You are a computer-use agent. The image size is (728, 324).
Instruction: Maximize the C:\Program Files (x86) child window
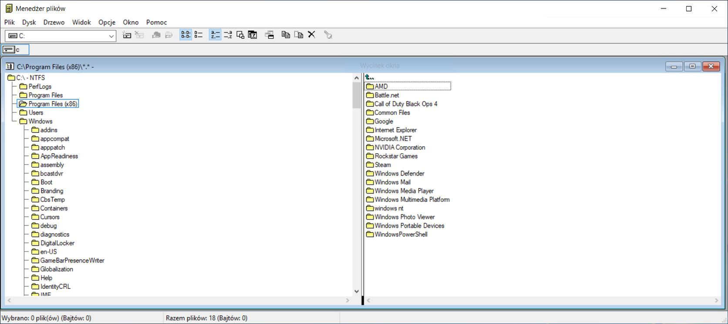692,66
